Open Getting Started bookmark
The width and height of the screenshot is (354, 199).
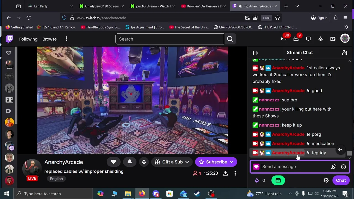pos(19,27)
